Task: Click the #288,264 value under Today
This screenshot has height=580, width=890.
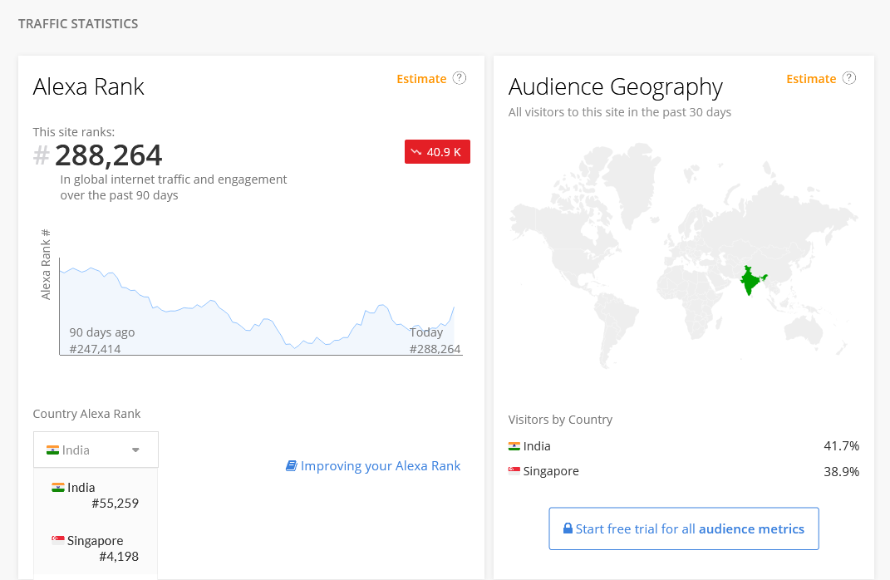Action: [435, 349]
